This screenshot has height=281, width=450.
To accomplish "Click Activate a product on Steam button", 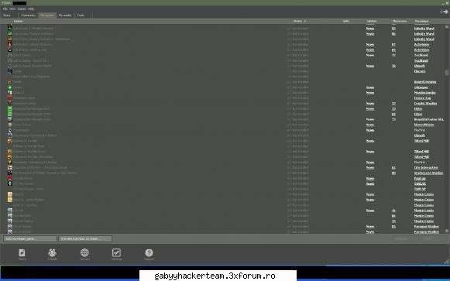I will (x=85, y=238).
